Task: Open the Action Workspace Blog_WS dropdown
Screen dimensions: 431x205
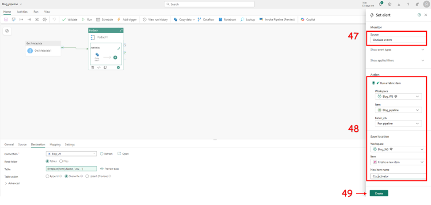Action: coord(398,97)
